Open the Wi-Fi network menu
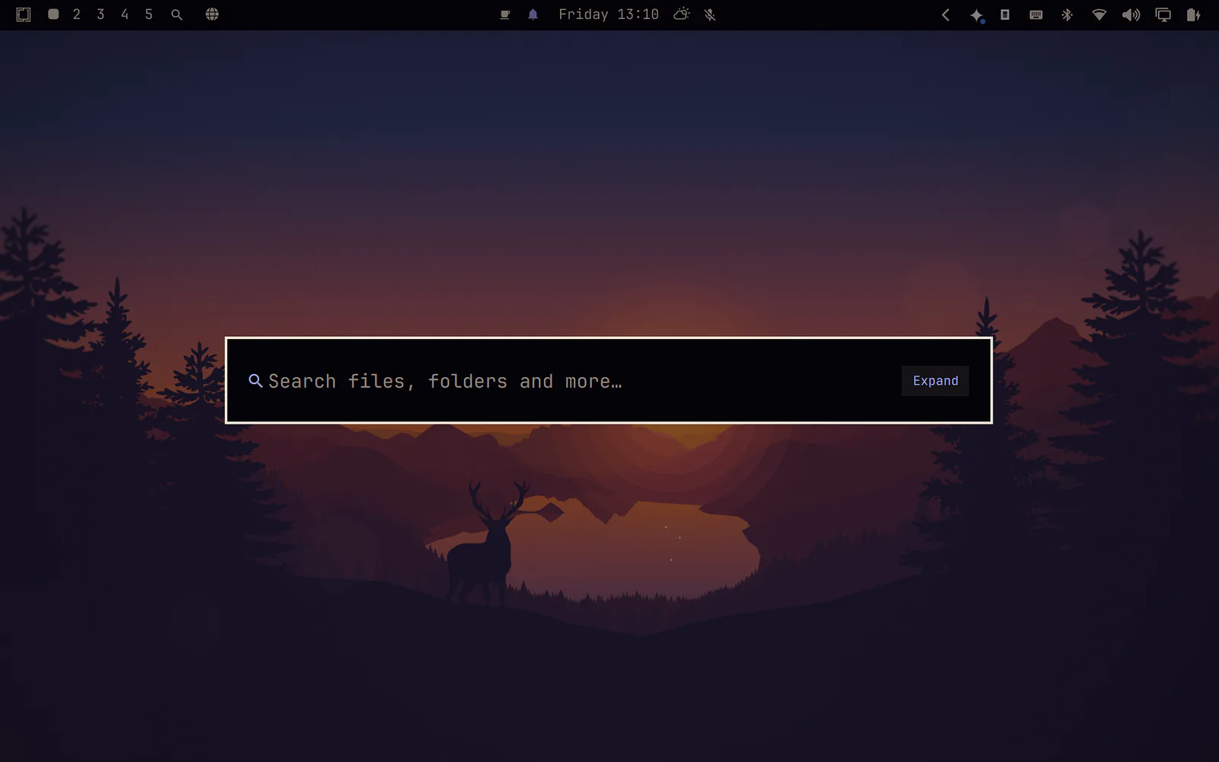This screenshot has width=1219, height=762. pyautogui.click(x=1099, y=14)
